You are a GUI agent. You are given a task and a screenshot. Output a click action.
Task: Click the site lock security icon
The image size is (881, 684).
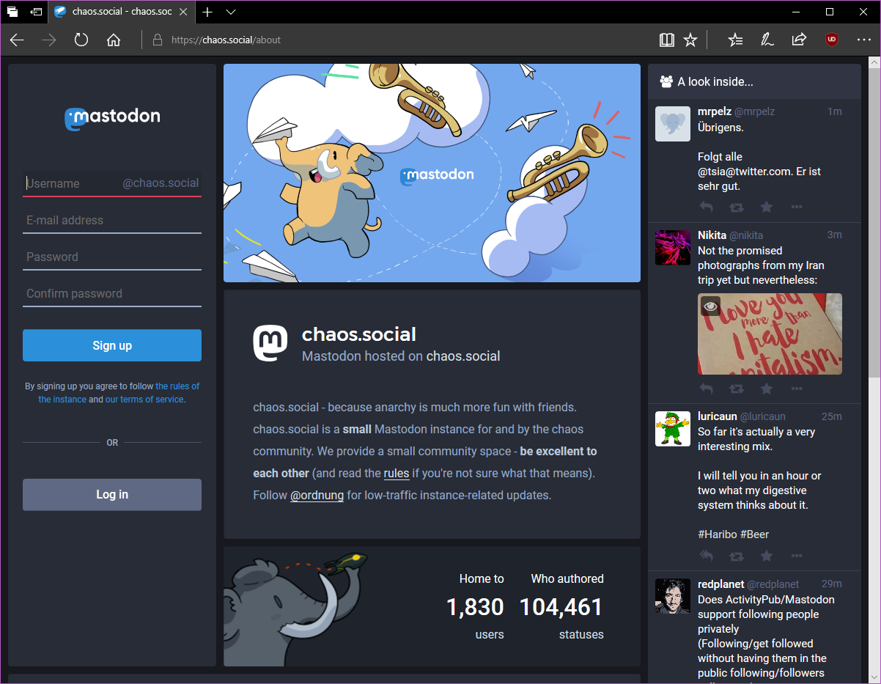click(157, 40)
